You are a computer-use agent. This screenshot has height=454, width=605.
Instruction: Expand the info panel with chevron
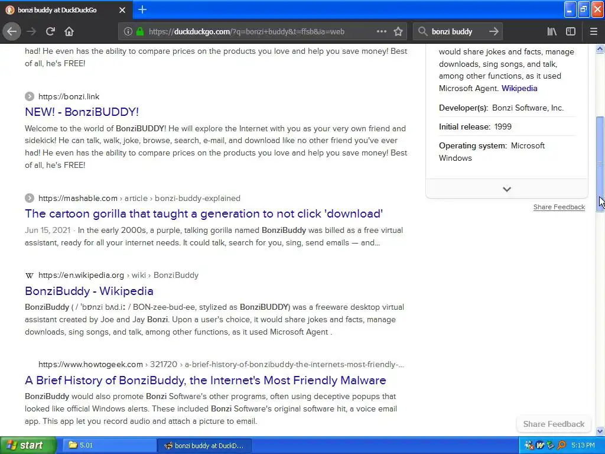click(506, 189)
